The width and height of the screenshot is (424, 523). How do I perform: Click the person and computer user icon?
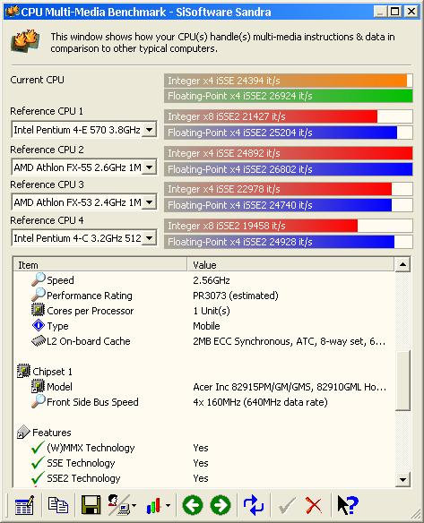point(118,505)
